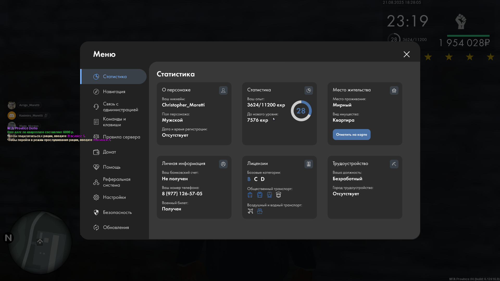This screenshot has height=281, width=500.
Task: Click the fourth public transport icon
Action: (x=278, y=195)
